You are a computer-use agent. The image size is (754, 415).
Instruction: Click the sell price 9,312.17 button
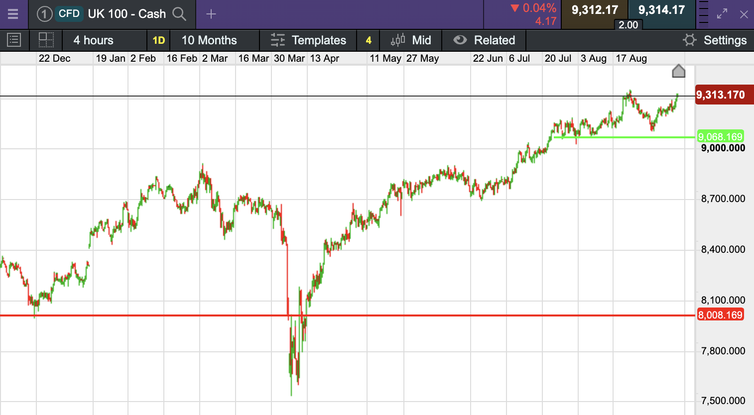click(x=595, y=10)
